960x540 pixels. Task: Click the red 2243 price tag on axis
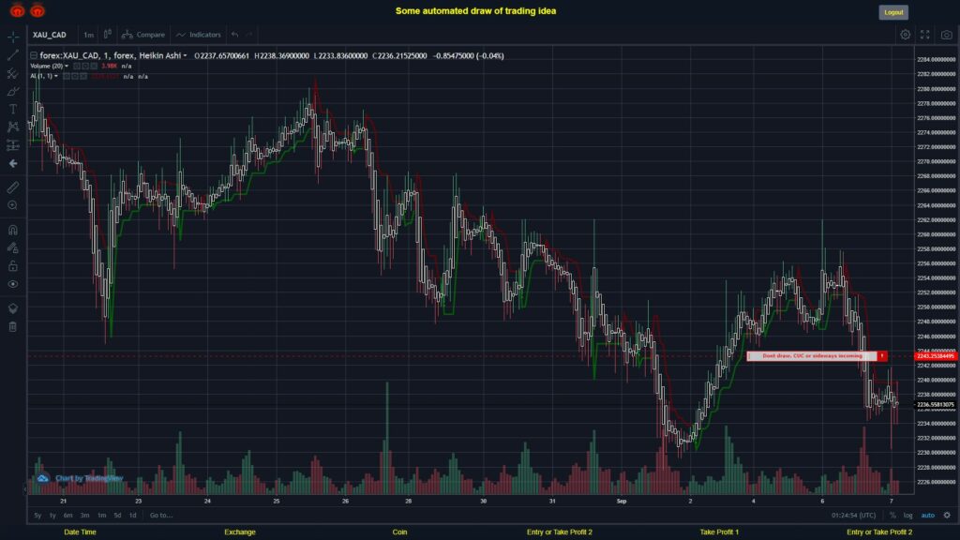(x=936, y=355)
